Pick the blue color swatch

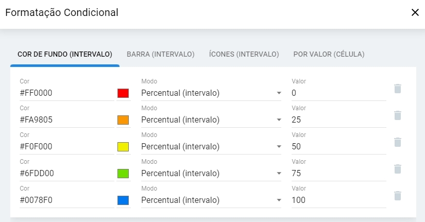click(x=123, y=200)
